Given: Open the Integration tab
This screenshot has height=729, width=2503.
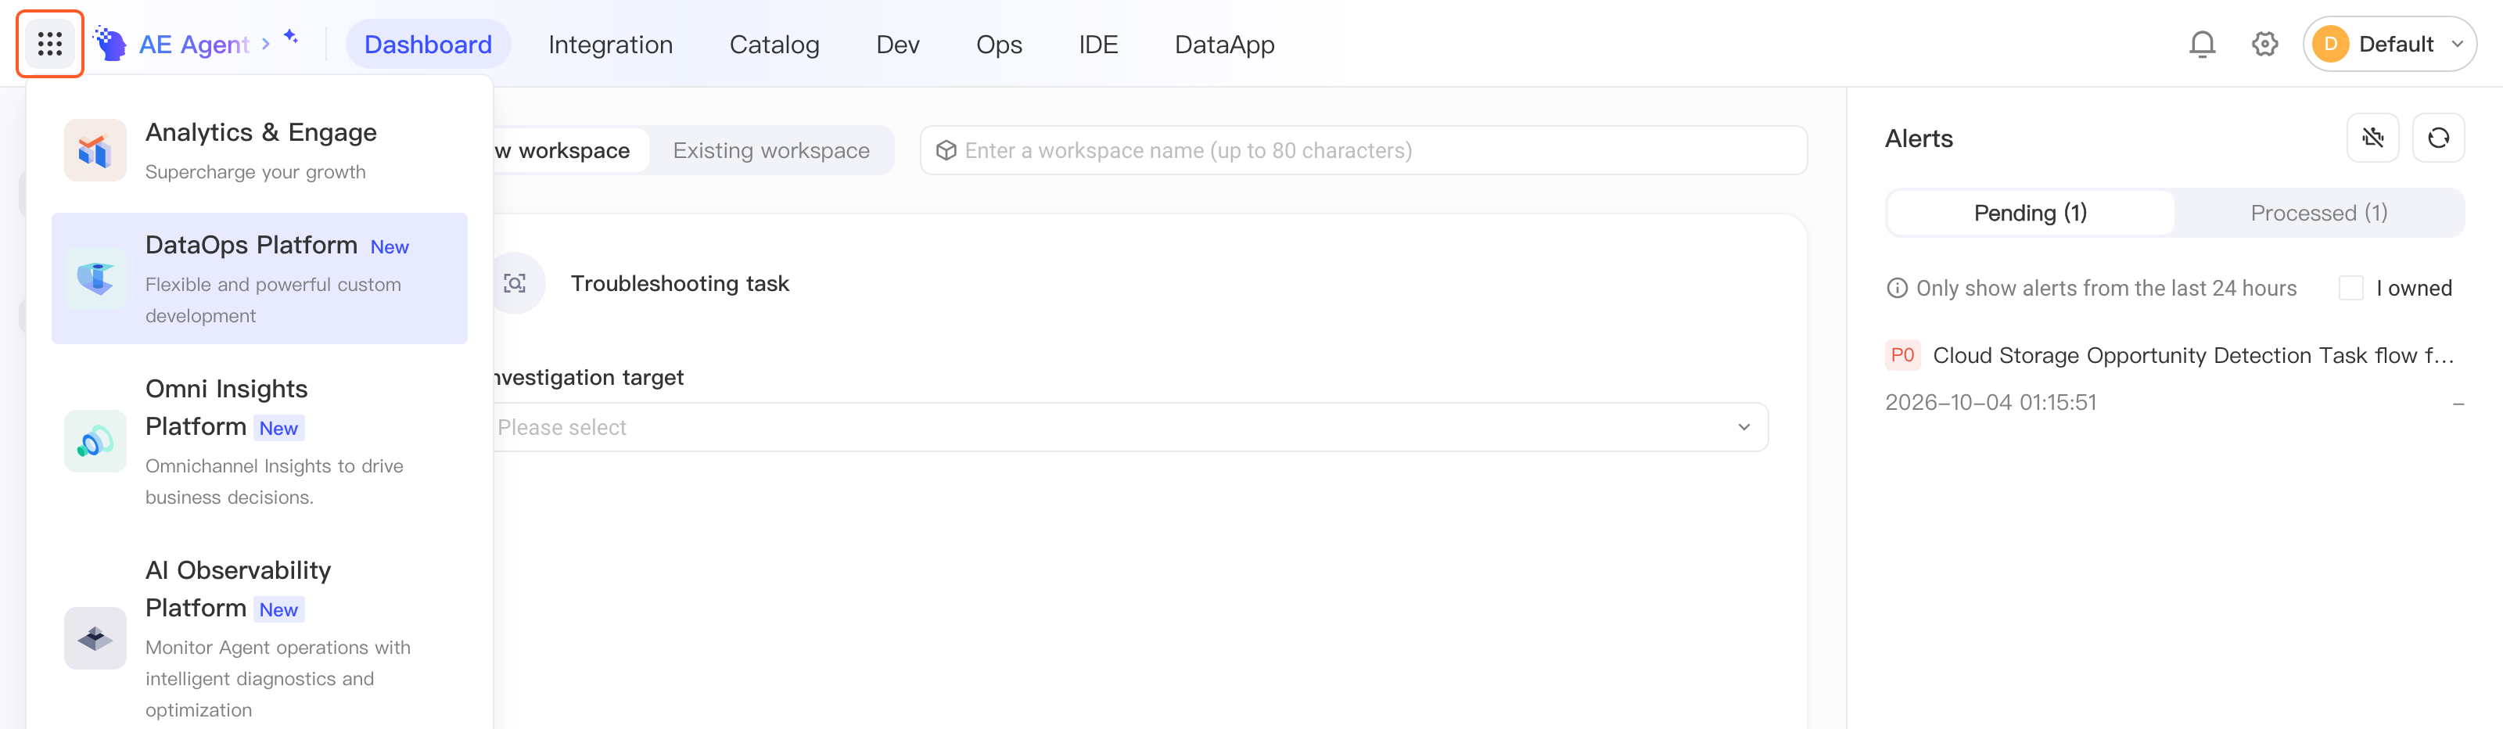Looking at the screenshot, I should (x=610, y=44).
